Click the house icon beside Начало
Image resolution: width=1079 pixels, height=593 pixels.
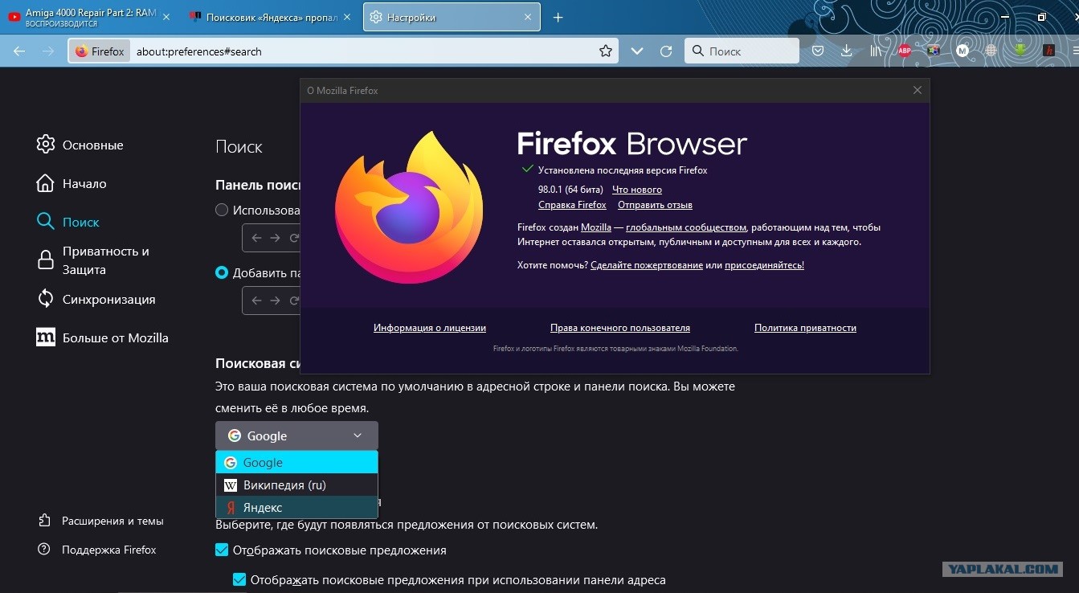tap(46, 183)
